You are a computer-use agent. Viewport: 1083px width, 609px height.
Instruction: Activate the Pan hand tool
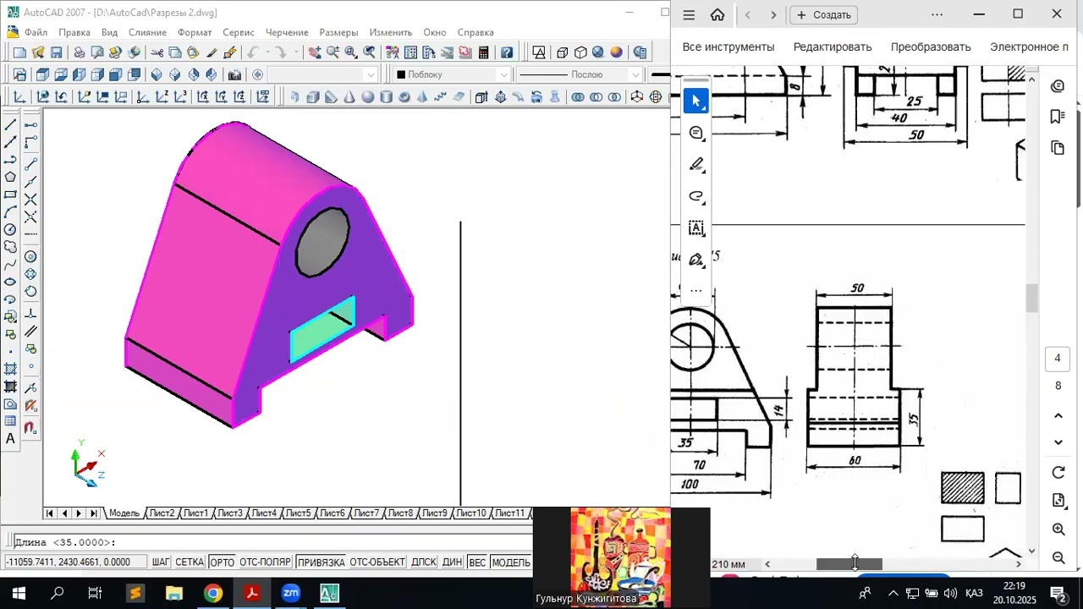(315, 52)
